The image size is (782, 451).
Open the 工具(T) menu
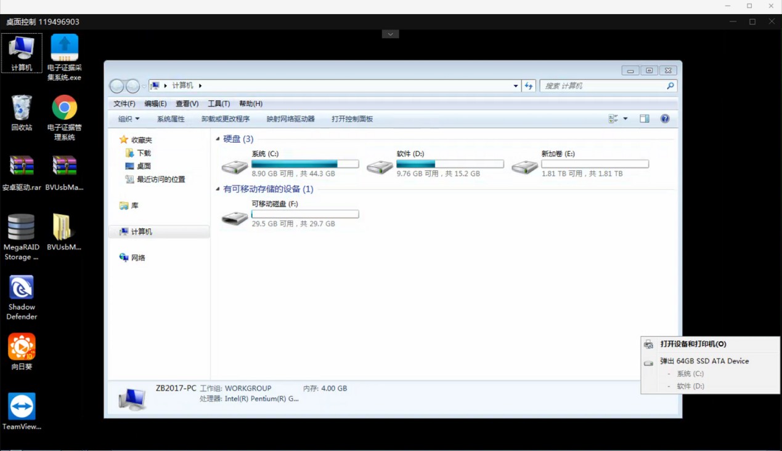(219, 103)
